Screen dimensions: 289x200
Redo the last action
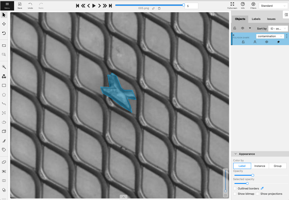coord(41,6)
